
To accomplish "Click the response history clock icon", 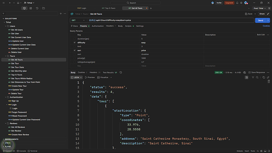I will point(121,72).
